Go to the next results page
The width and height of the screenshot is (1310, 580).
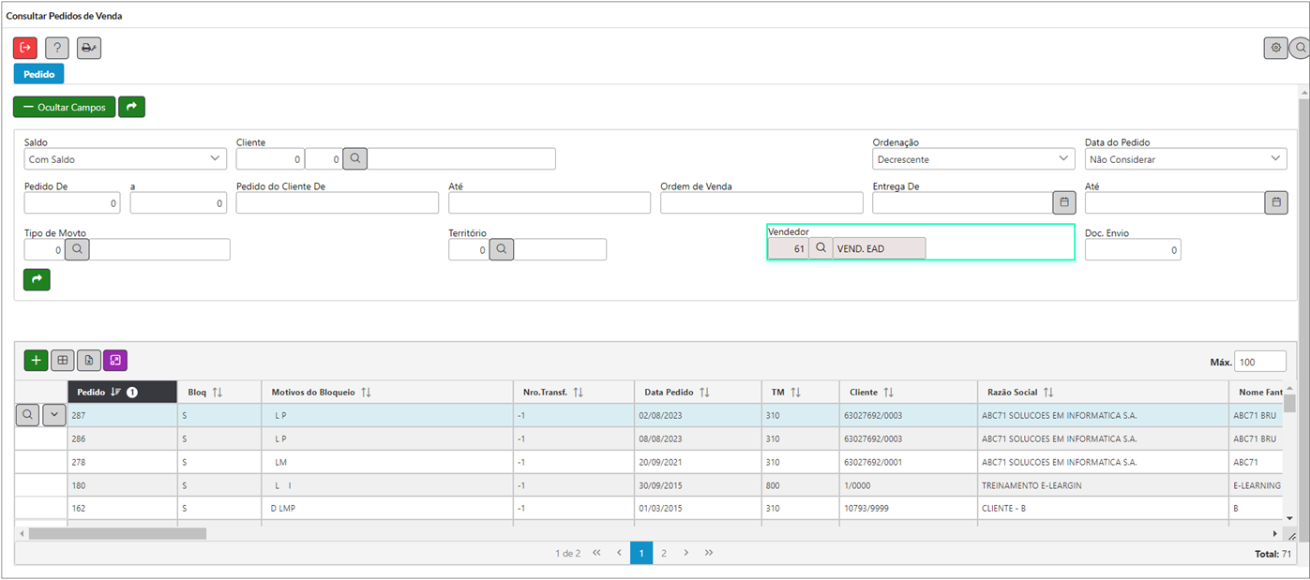pyautogui.click(x=686, y=553)
